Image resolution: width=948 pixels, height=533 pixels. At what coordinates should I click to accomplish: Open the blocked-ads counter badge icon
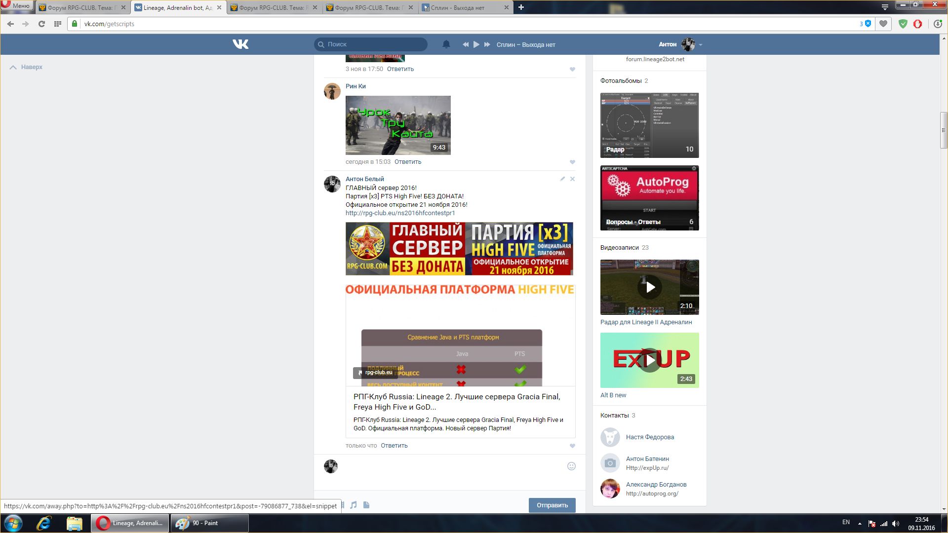[x=866, y=24]
